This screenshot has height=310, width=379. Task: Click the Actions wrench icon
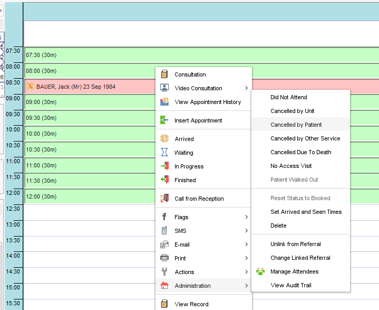pos(164,272)
